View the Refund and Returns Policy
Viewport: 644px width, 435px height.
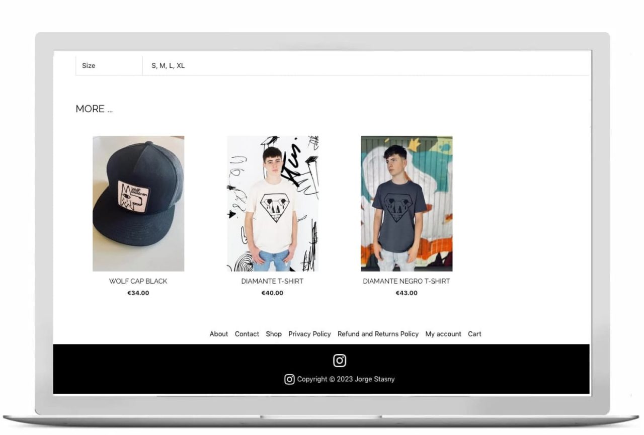click(x=378, y=334)
